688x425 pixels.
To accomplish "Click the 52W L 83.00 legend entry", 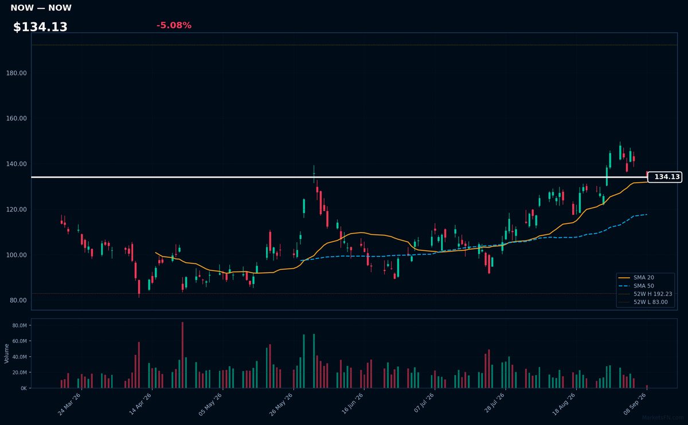I will 644,302.
